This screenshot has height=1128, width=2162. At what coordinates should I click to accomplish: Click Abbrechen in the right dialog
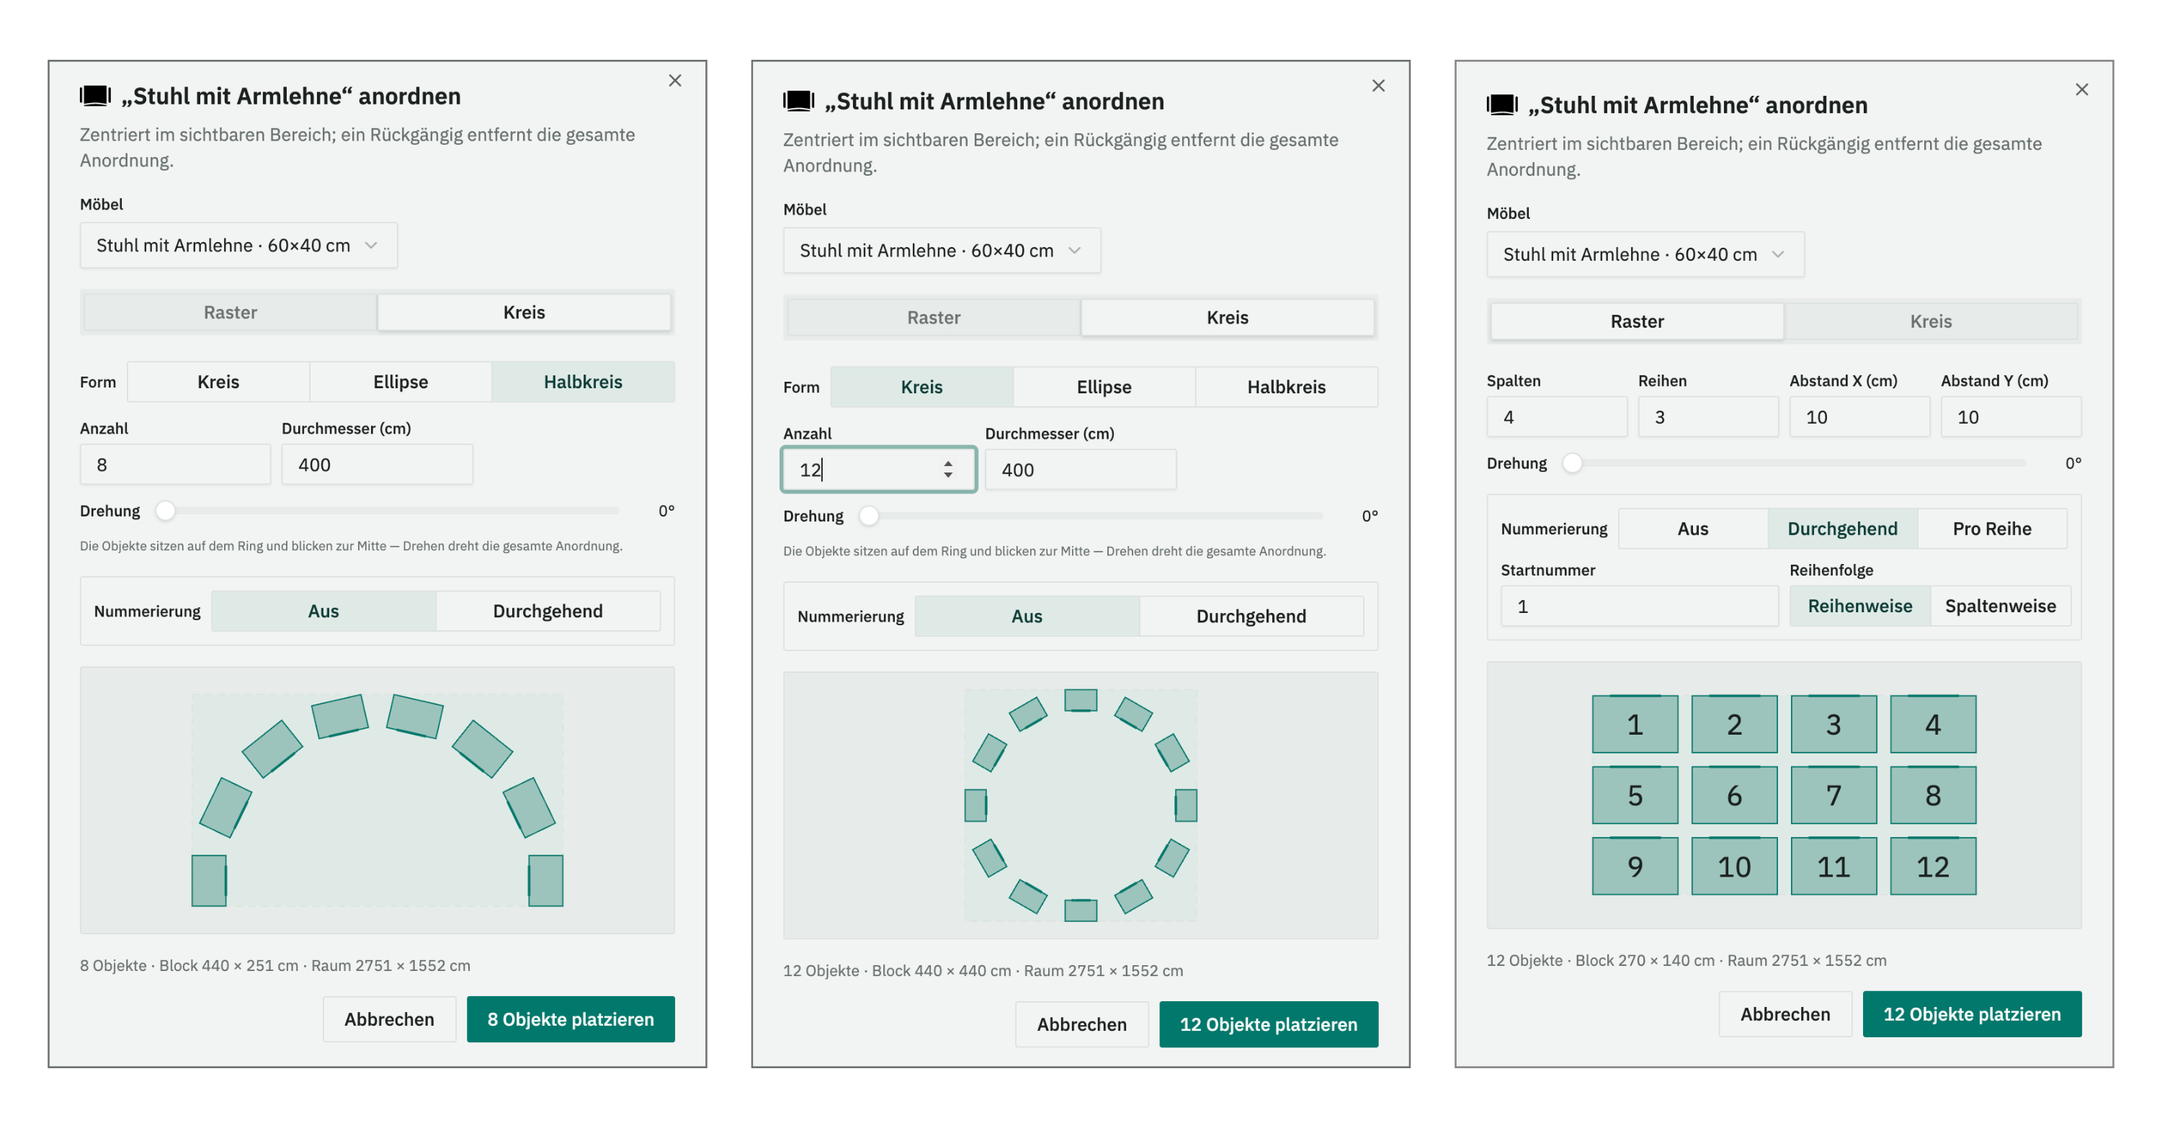[x=1785, y=1014]
